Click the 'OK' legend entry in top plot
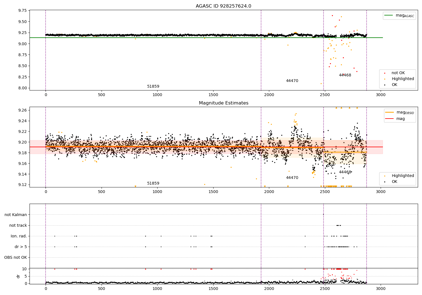The image size is (422, 295). [x=394, y=85]
